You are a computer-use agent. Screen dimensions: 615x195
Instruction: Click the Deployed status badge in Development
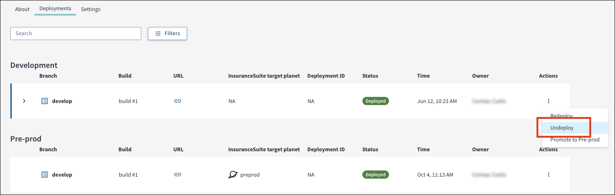(375, 101)
